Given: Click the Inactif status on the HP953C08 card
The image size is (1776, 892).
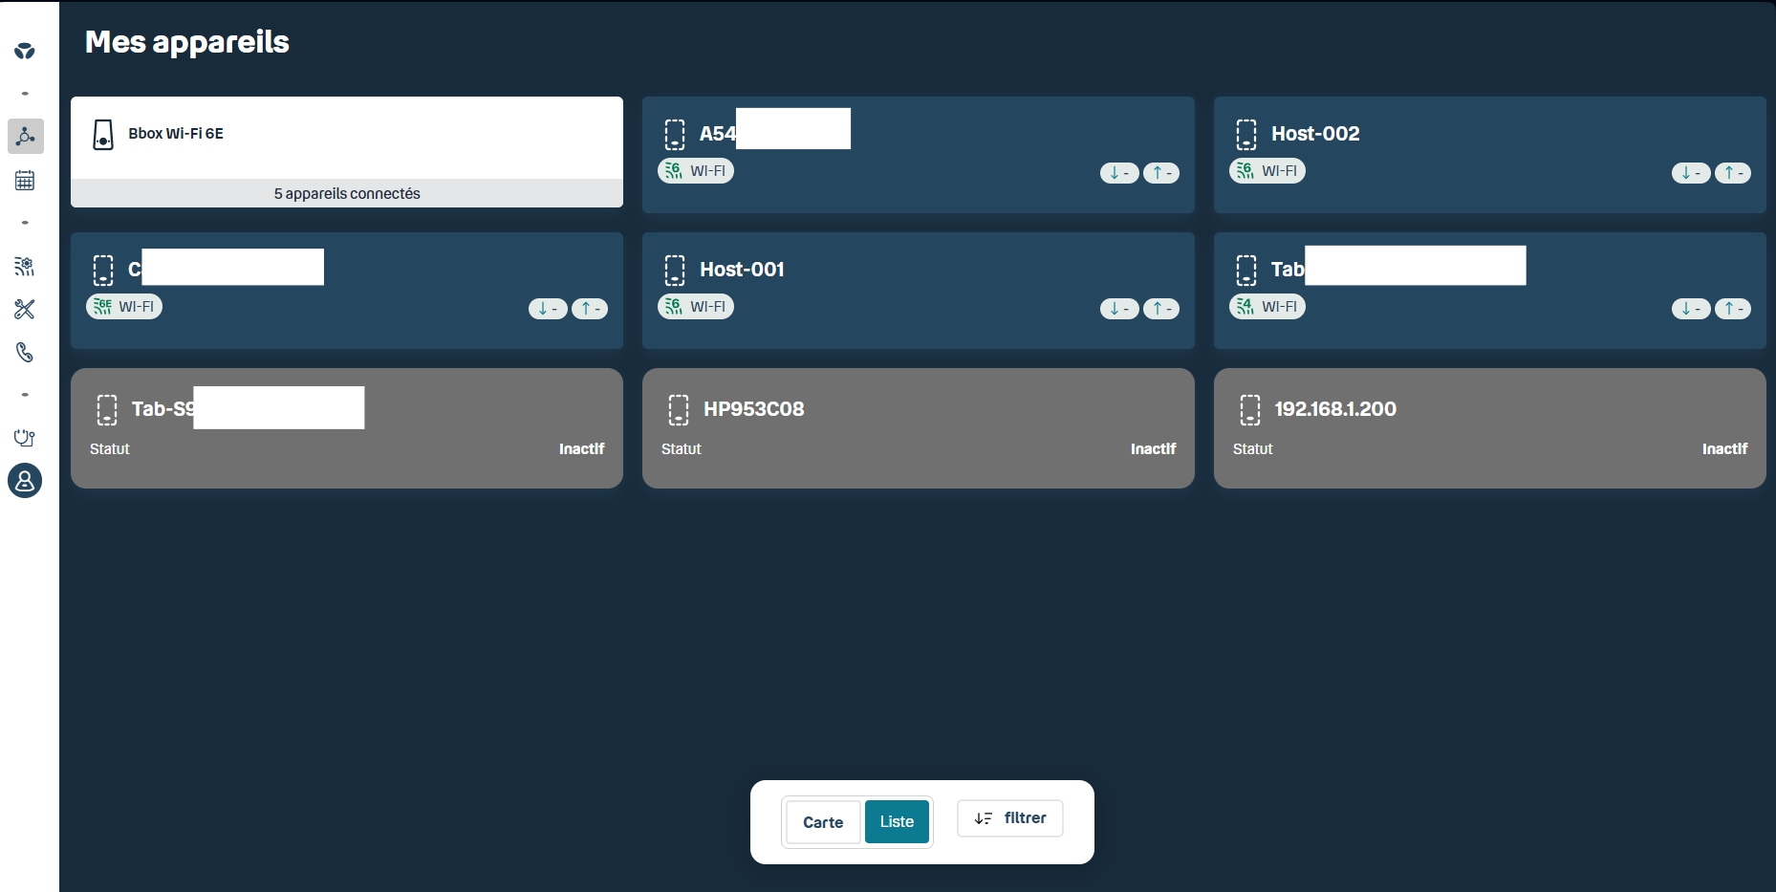Looking at the screenshot, I should [x=1153, y=449].
